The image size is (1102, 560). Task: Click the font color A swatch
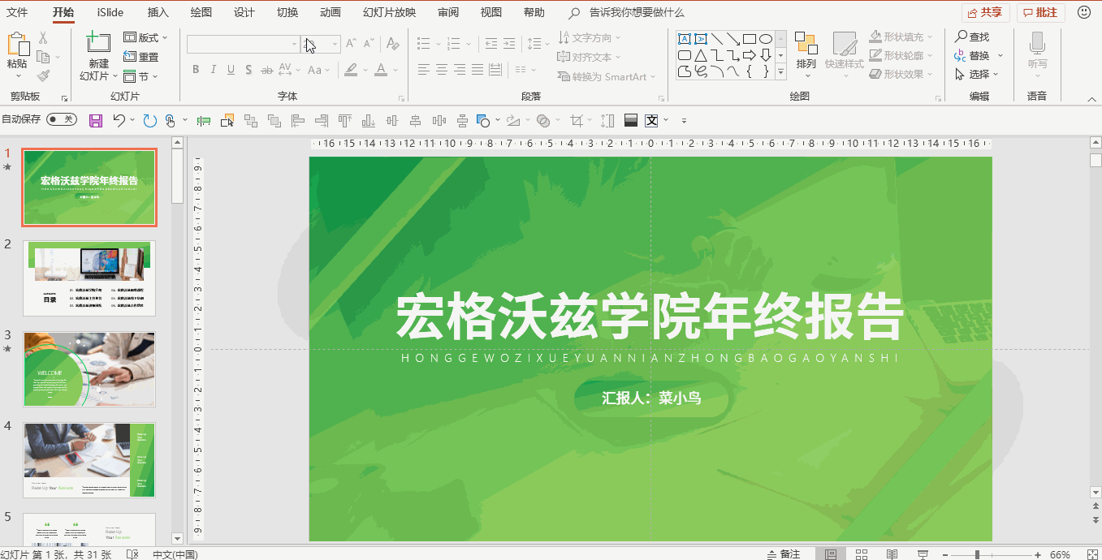point(381,70)
